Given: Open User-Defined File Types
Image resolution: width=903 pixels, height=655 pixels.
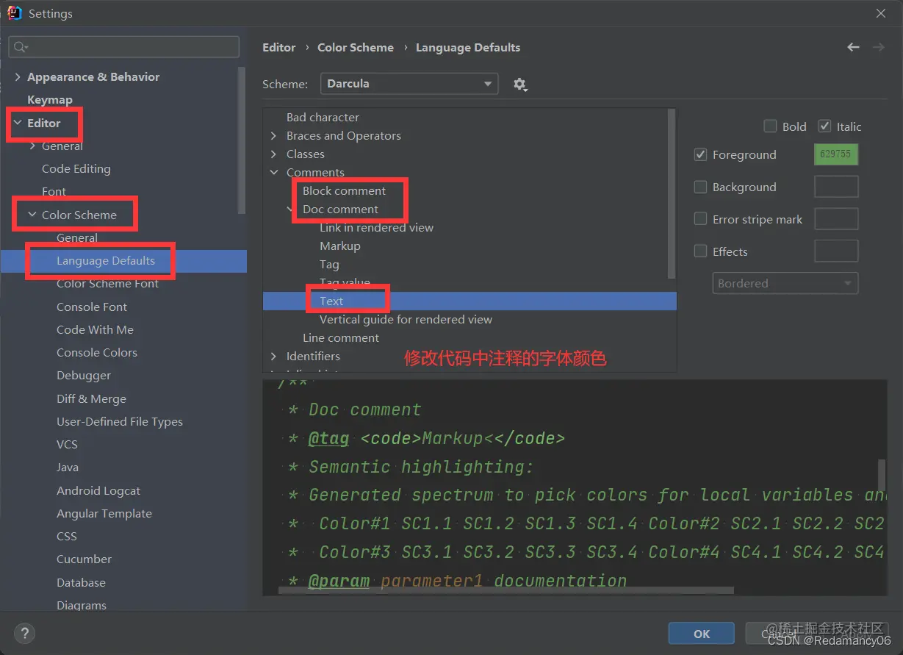Looking at the screenshot, I should tap(120, 421).
